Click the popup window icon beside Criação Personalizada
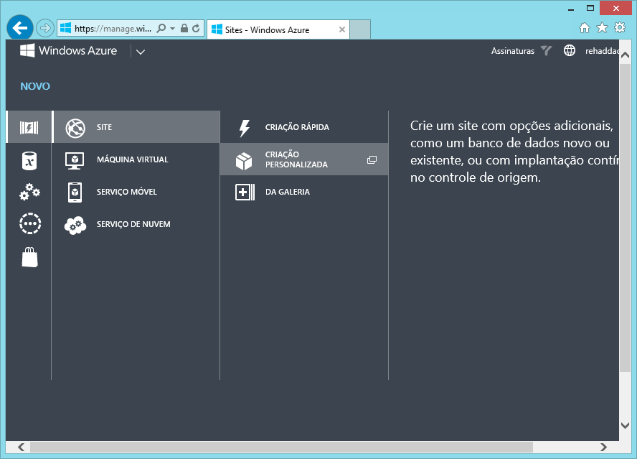 (372, 159)
